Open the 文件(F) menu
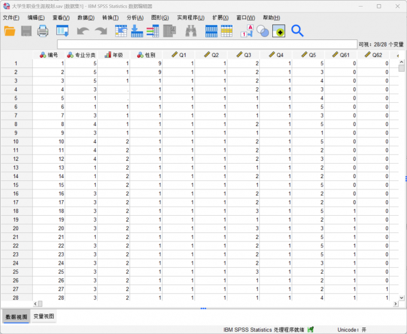The width and height of the screenshot is (407, 334). (11, 17)
